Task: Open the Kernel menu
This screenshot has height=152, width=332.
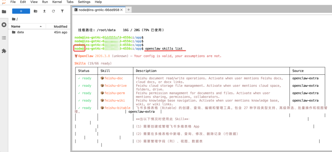Action: pyautogui.click(x=57, y=2)
